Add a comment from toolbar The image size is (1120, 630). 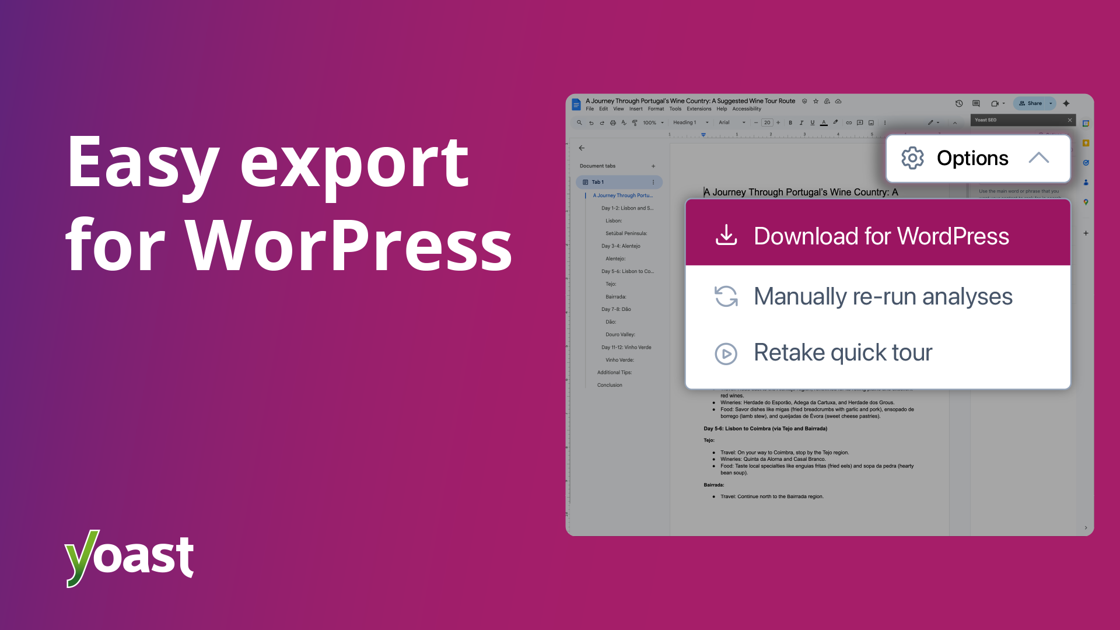point(860,123)
